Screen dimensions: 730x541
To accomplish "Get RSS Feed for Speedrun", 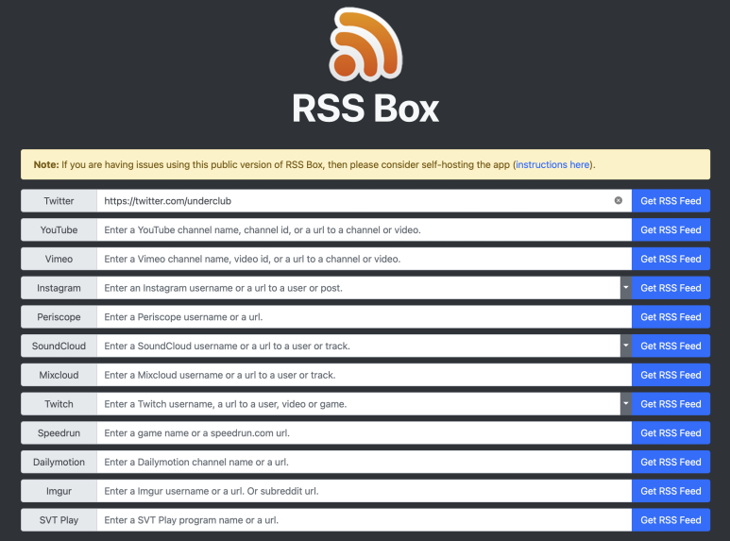I will [x=671, y=433].
